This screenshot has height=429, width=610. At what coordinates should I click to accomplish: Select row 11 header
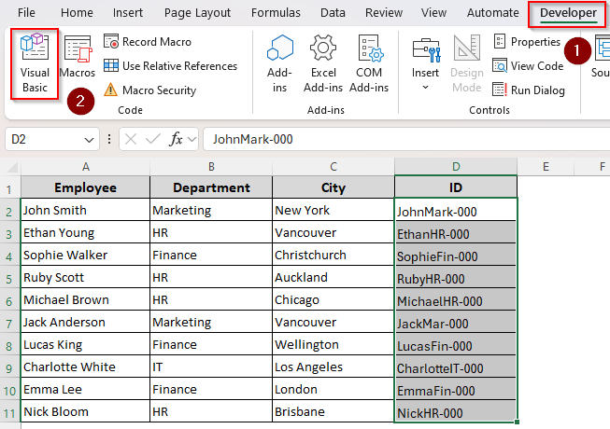click(x=9, y=413)
